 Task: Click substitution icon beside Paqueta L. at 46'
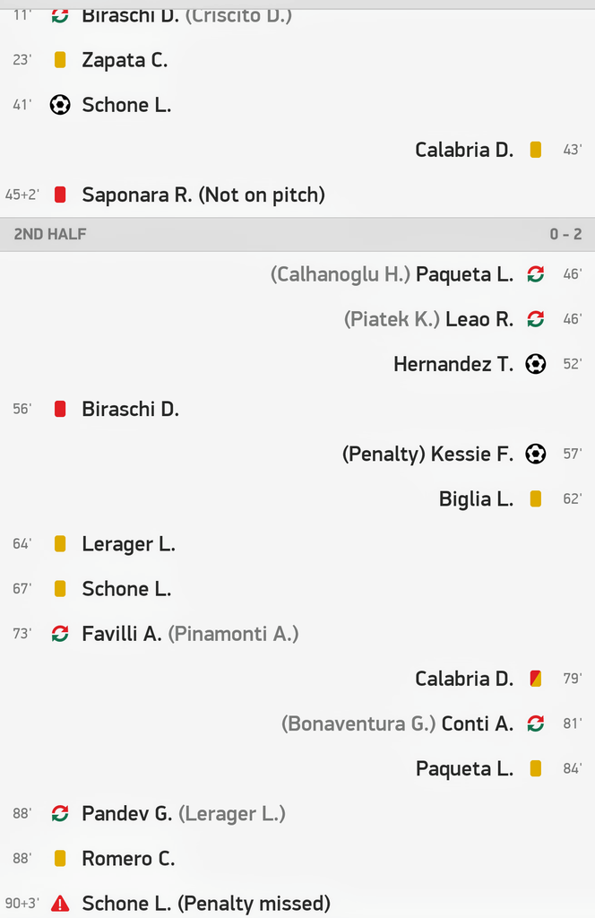536,274
